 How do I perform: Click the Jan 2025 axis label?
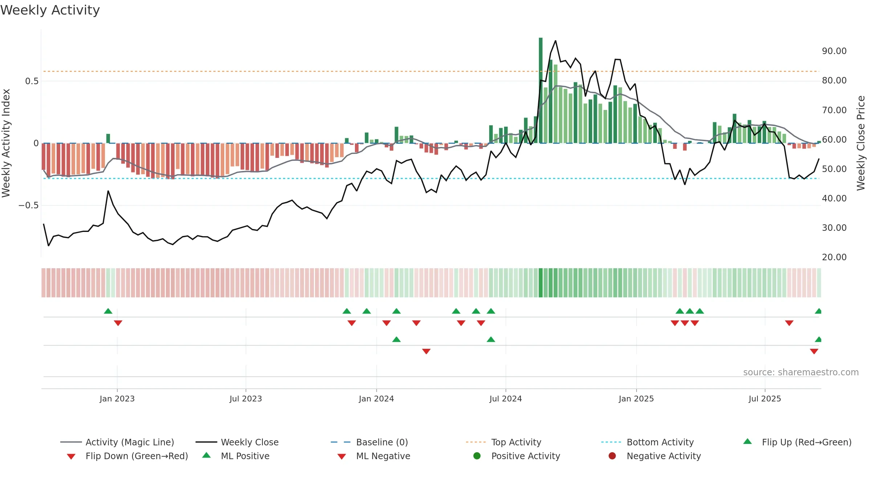click(x=636, y=399)
